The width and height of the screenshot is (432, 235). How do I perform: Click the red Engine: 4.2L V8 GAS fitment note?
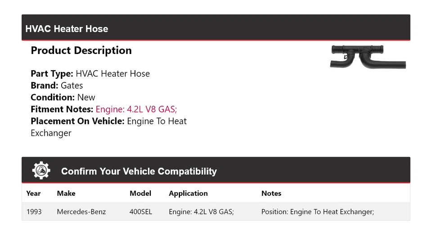139,109
